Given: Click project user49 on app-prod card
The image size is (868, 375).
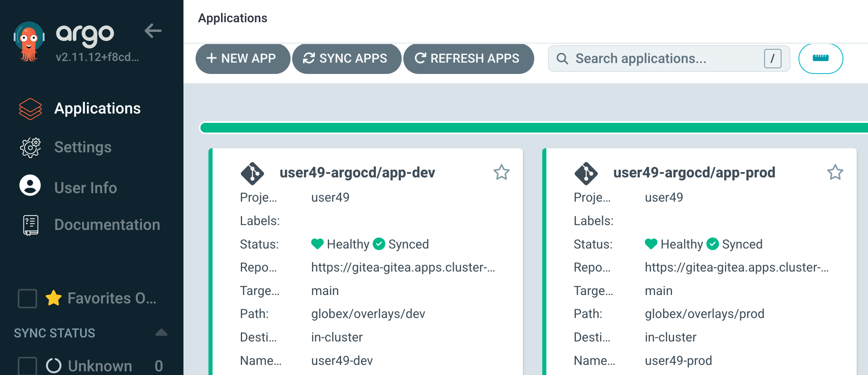Looking at the screenshot, I should pos(664,197).
